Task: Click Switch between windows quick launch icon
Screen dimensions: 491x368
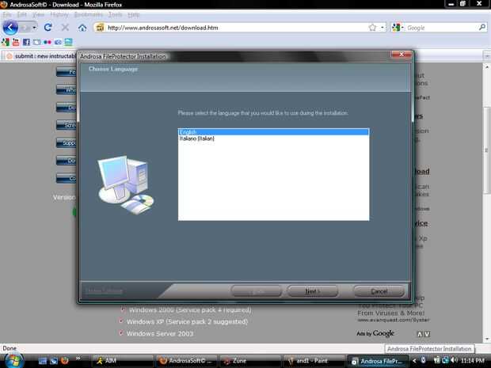Action: coord(54,361)
